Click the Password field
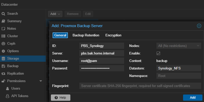Image resolution: width=204 pixels, height=102 pixels. (102, 68)
